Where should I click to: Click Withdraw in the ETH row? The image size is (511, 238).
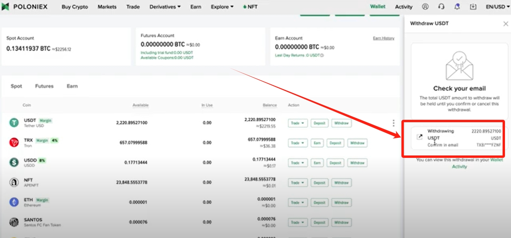click(x=342, y=202)
